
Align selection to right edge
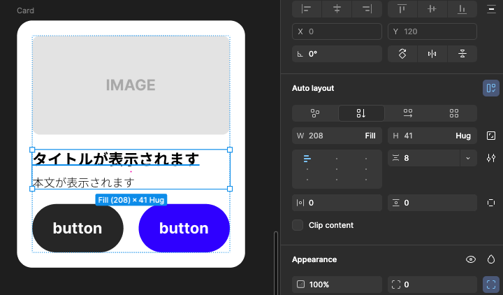[x=367, y=9]
